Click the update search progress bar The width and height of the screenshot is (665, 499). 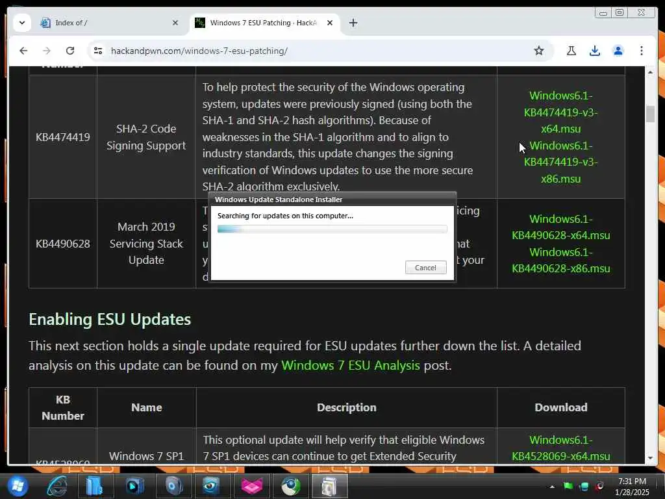point(332,229)
